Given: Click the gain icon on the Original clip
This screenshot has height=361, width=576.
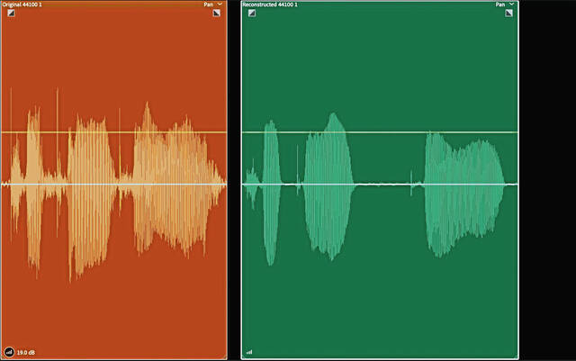Looking at the screenshot, I should [8, 351].
